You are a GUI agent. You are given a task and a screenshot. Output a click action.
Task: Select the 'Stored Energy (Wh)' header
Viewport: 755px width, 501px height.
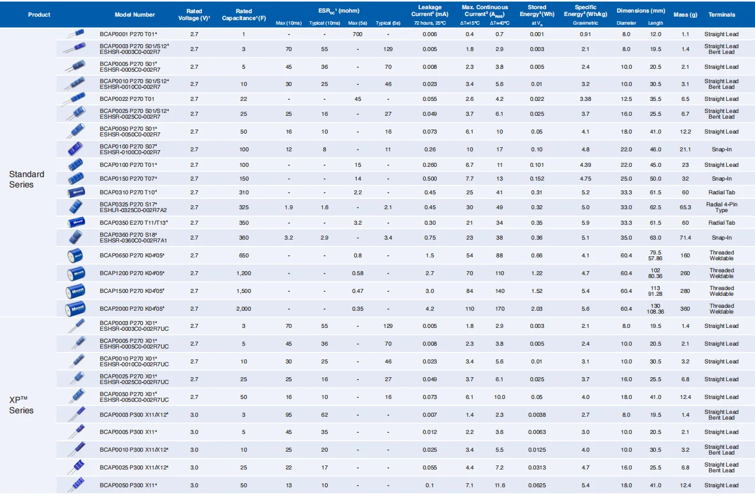[537, 11]
